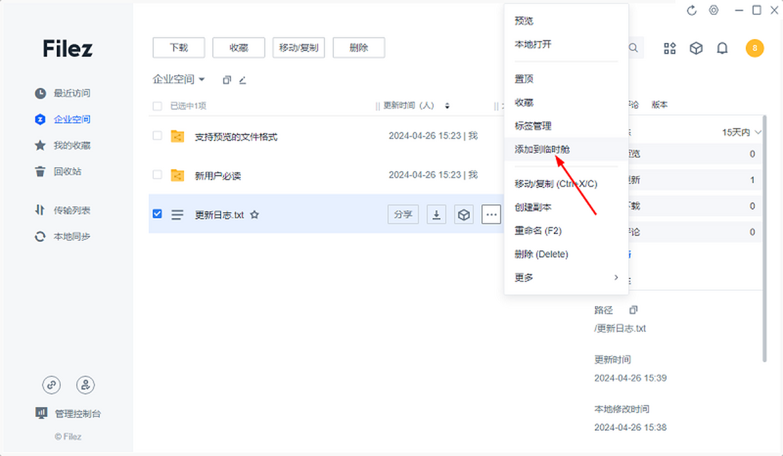Choose 预览 from the context menu
783x456 pixels.
click(x=566, y=21)
